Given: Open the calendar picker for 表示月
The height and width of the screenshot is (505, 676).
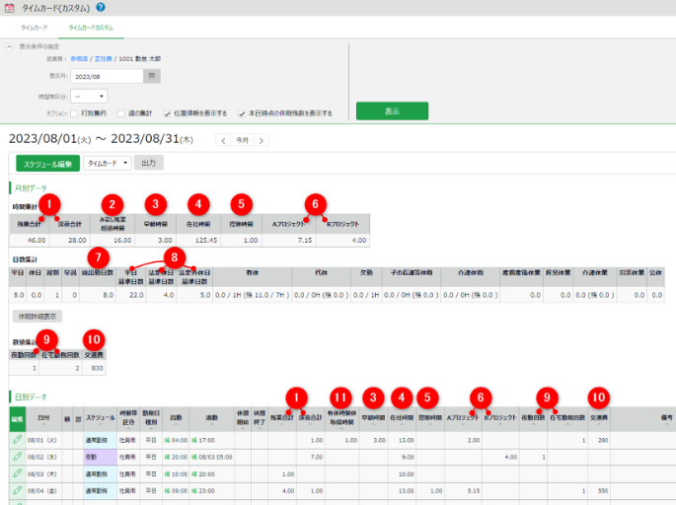Looking at the screenshot, I should coord(151,75).
